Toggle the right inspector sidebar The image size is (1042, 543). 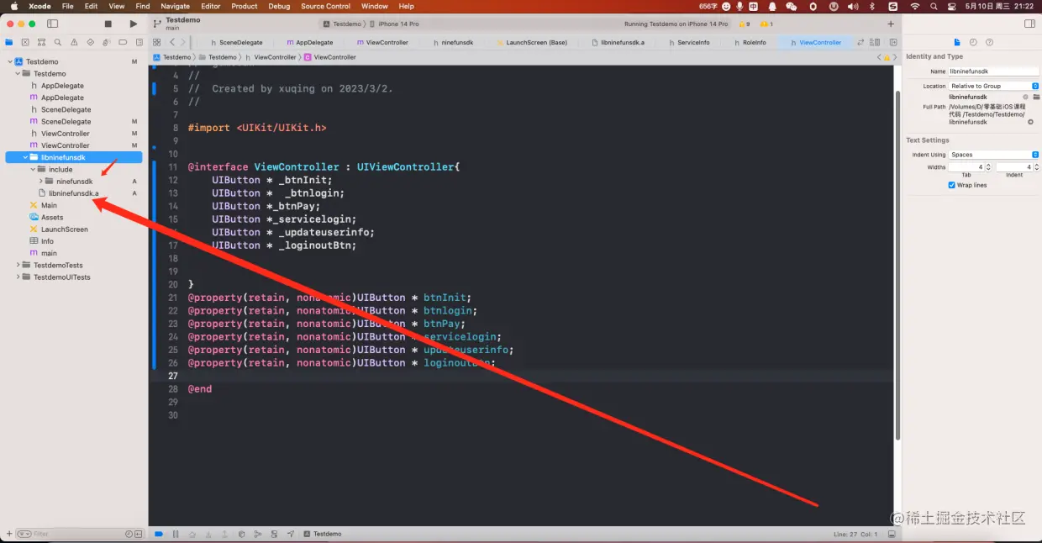pos(1030,24)
